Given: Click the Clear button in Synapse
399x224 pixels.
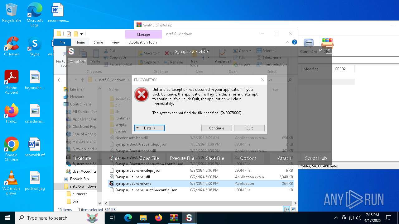Looking at the screenshot, I should pyautogui.click(x=116, y=158).
